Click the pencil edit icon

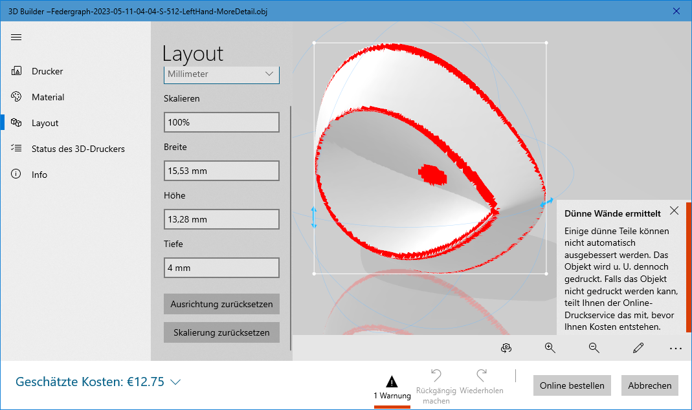638,348
